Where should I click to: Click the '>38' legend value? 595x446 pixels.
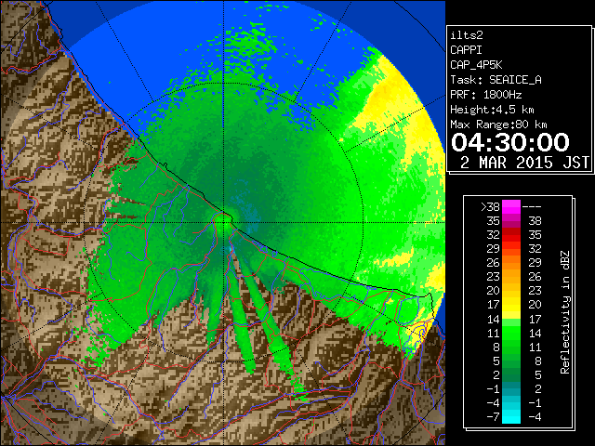tap(490, 206)
